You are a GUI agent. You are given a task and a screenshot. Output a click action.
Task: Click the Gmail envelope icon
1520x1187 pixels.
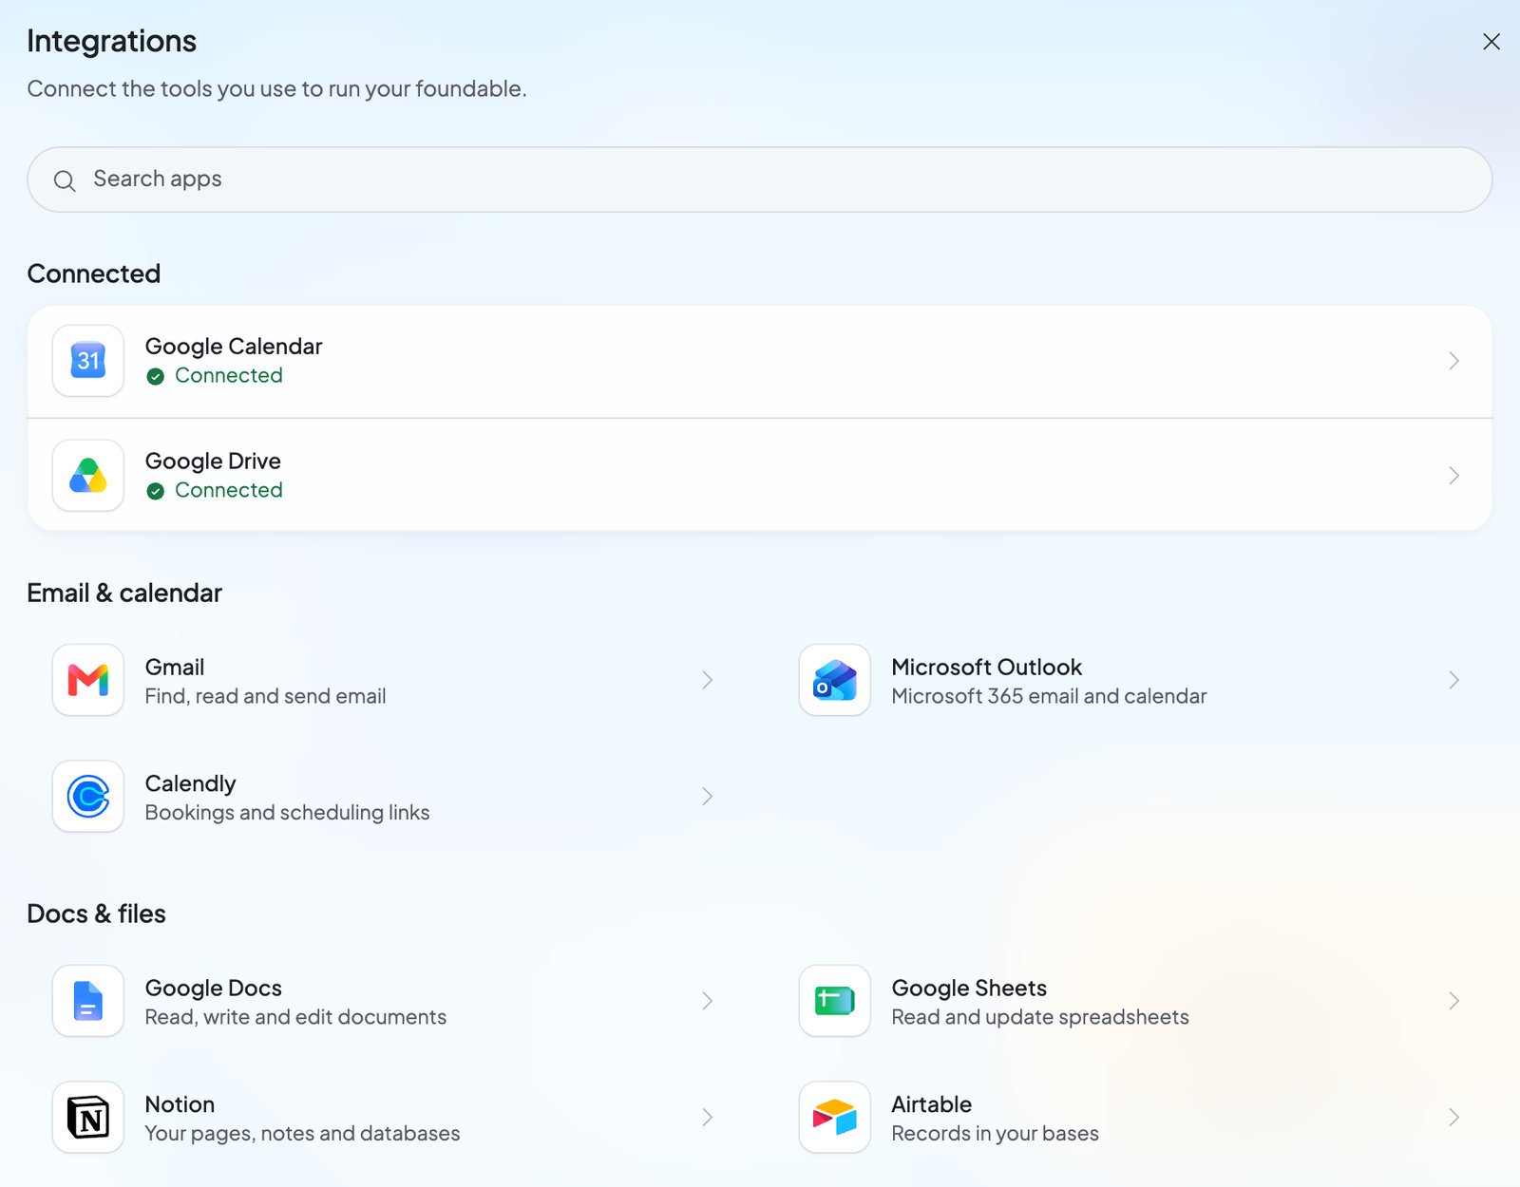[x=88, y=680]
